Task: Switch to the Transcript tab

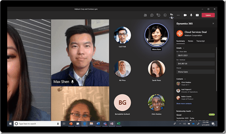Action: click(x=200, y=41)
